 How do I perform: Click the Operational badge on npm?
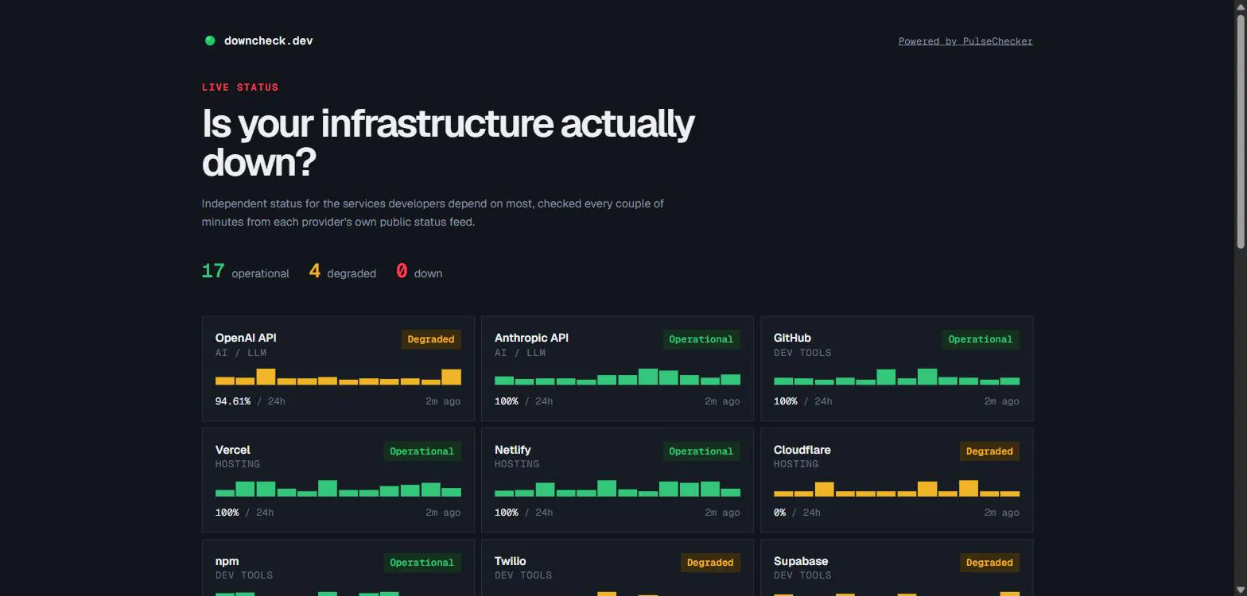coord(421,563)
